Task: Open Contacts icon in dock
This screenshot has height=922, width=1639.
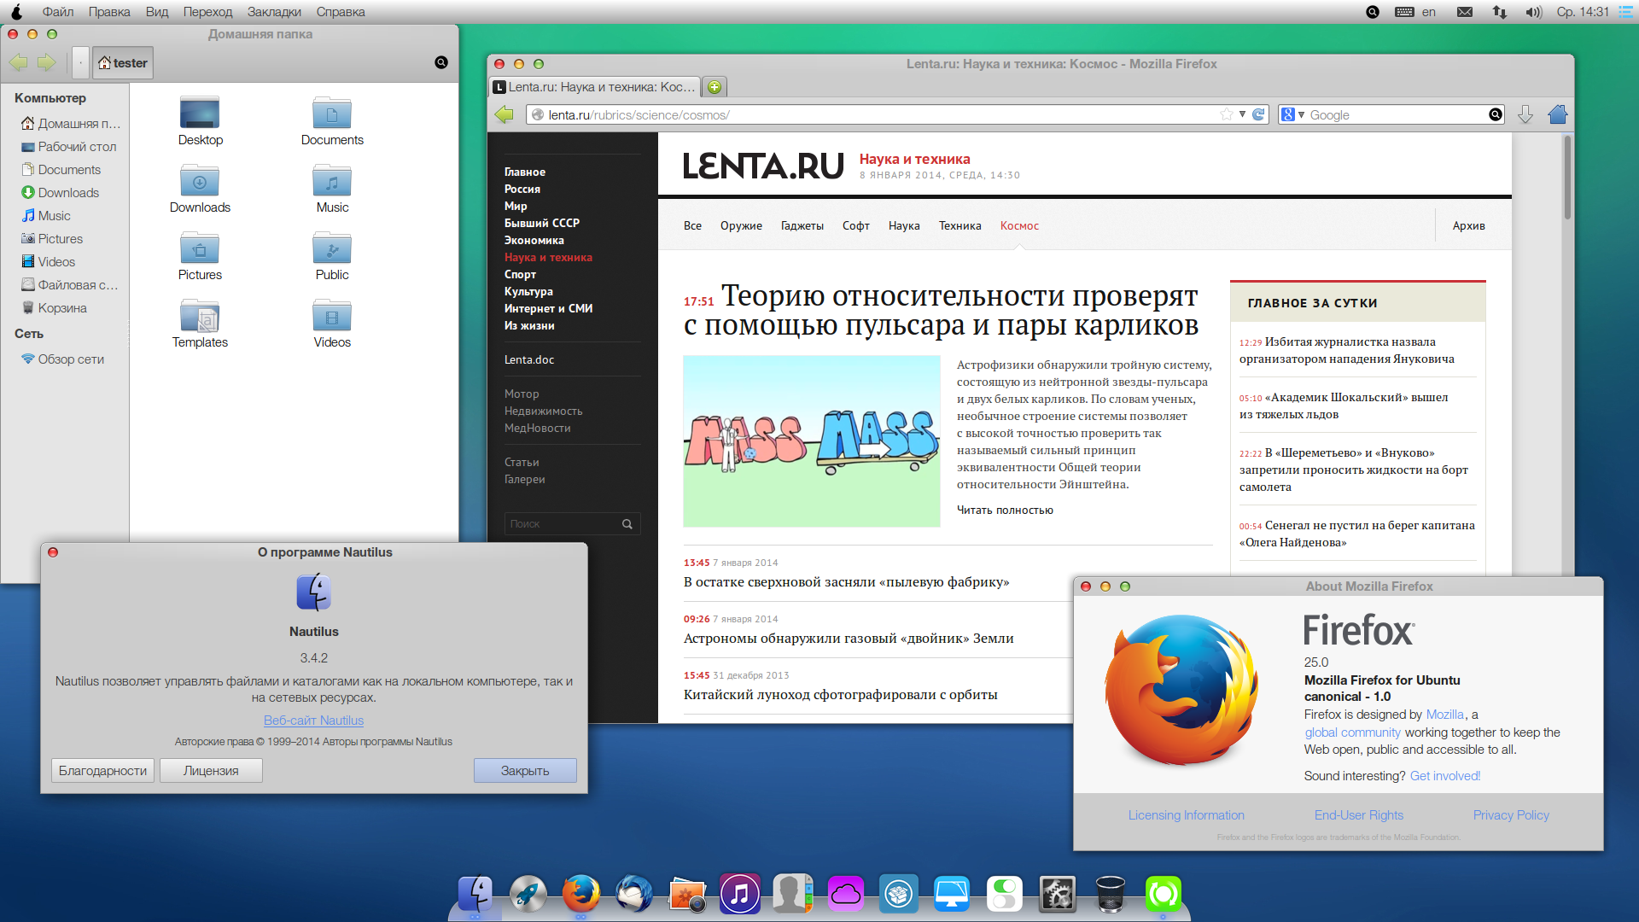Action: tap(793, 894)
